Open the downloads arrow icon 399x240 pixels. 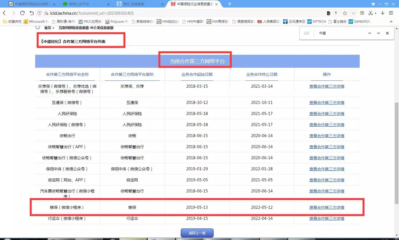point(383,13)
